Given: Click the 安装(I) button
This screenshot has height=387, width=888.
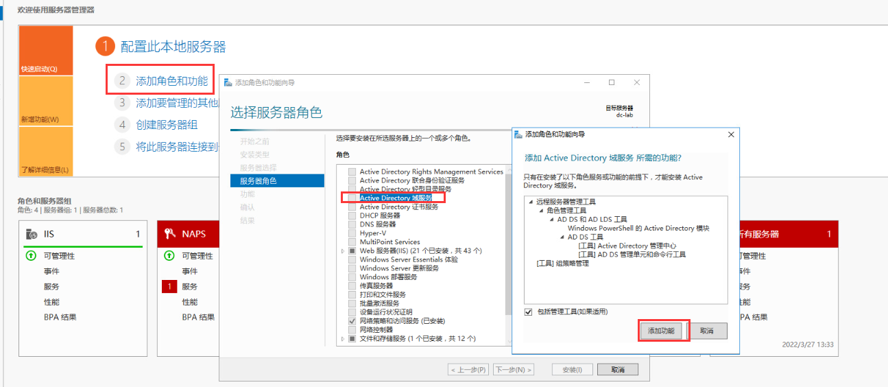Looking at the screenshot, I should [572, 370].
